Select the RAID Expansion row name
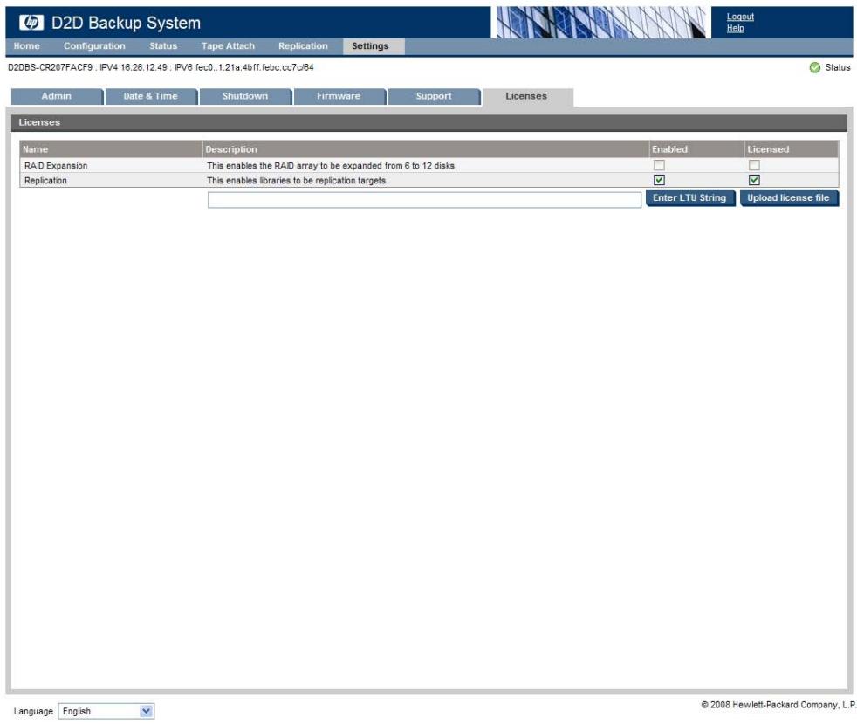This screenshot has height=724, width=857. click(x=56, y=166)
